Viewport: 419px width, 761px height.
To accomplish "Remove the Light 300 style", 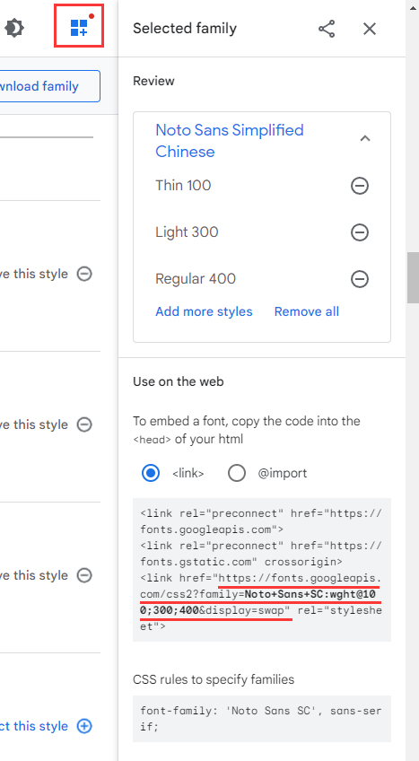I will point(360,232).
